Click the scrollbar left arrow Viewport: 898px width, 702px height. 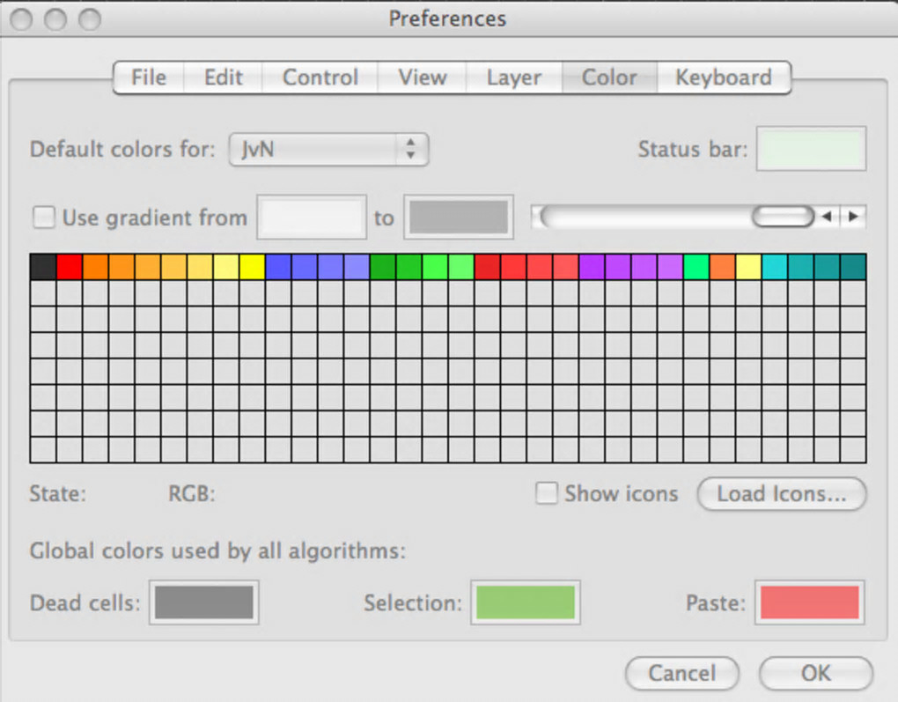pos(828,218)
